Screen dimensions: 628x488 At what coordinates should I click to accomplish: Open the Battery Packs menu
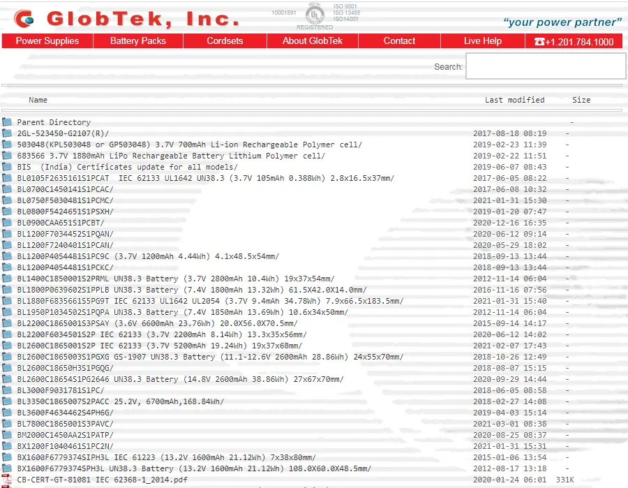point(138,41)
